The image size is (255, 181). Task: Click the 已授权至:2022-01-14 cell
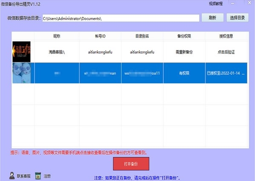pos(226,73)
